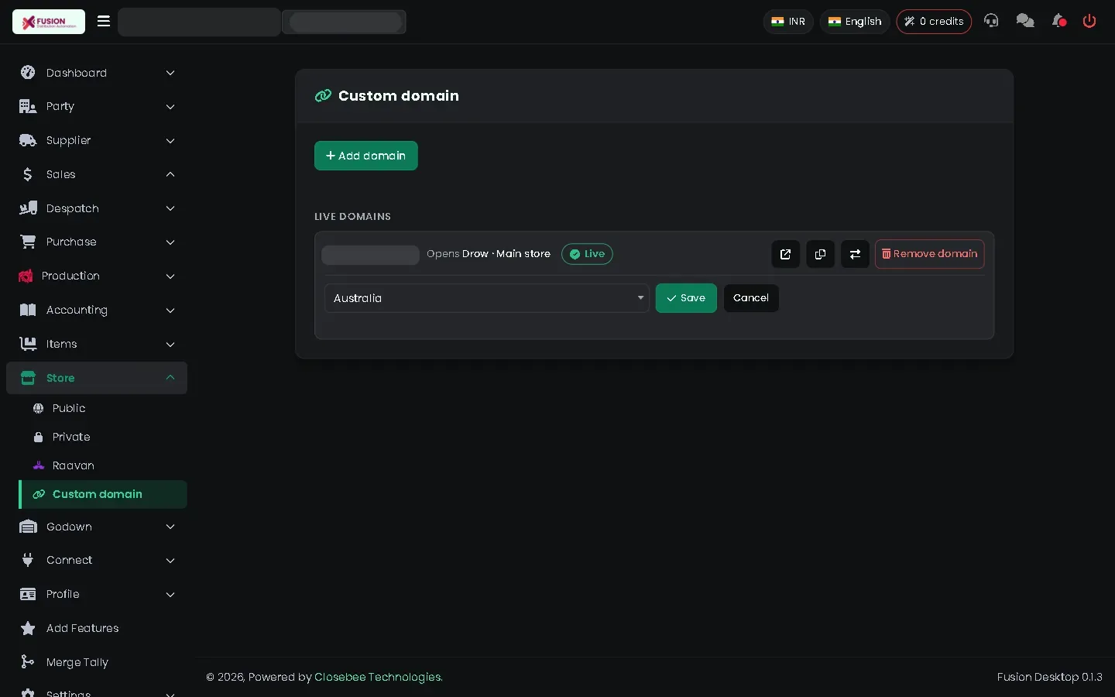Open the INR currency selector
The image size is (1115, 697).
[x=788, y=22]
